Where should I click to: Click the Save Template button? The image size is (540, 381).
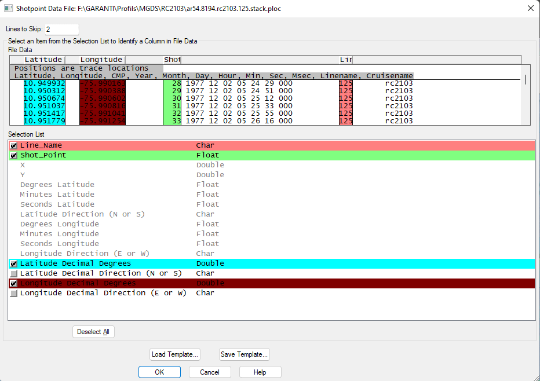(x=244, y=354)
